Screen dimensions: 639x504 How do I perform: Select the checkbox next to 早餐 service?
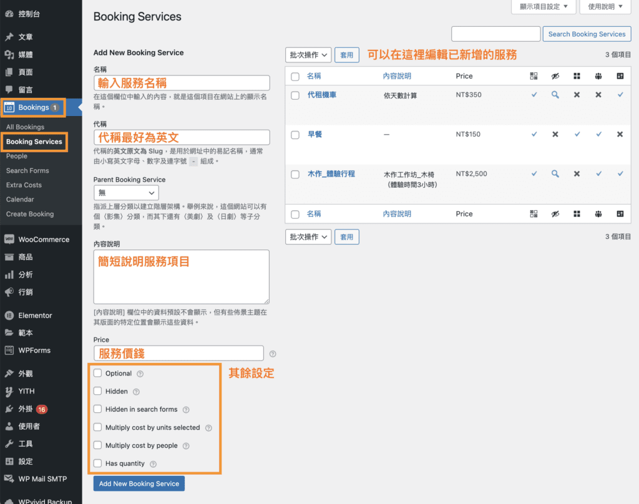pos(295,134)
